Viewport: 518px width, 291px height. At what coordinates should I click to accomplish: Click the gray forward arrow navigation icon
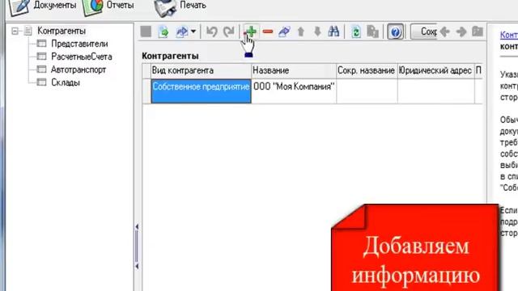461,32
